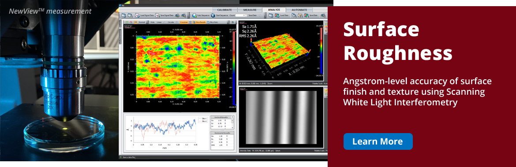Viewport: 516px width, 167px height.
Task: Adjust the Count stepper arrows
Action: click(x=246, y=15)
